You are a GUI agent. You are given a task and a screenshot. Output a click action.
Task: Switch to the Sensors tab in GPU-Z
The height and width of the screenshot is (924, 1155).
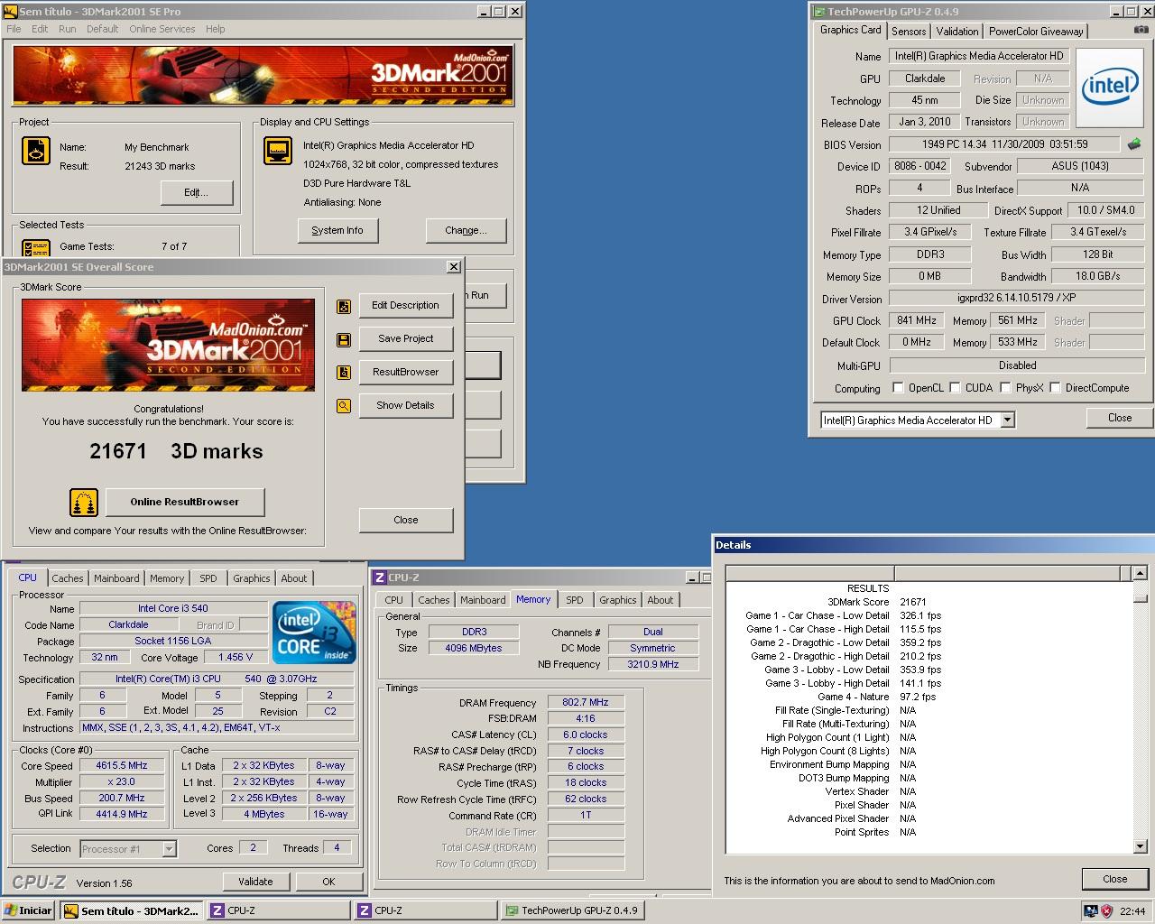909,31
